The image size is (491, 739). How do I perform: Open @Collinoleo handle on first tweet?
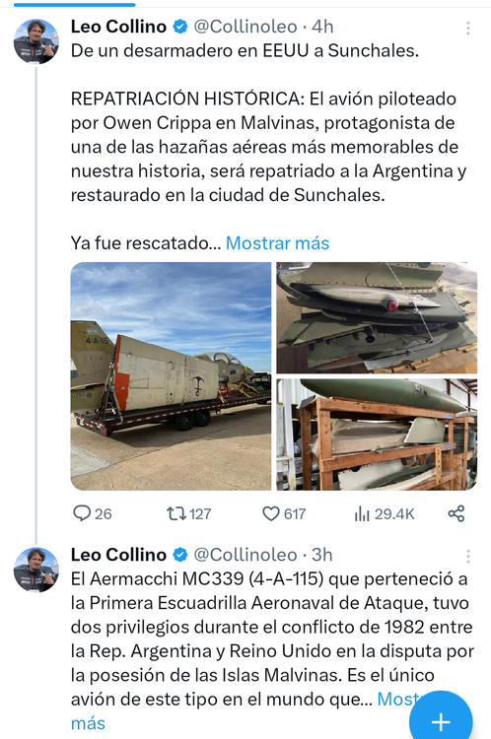(x=245, y=27)
